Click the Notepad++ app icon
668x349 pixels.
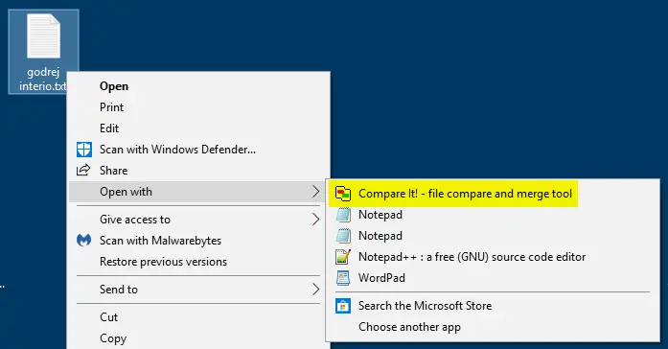[343, 257]
